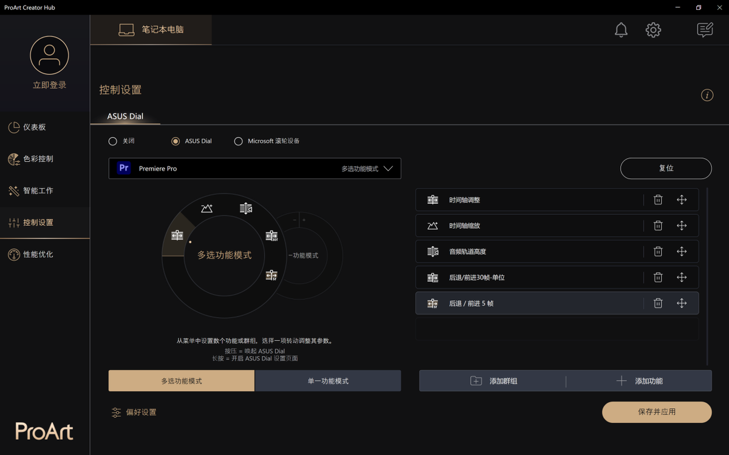
Task: Open 偏好设置 preferences link
Action: point(134,413)
